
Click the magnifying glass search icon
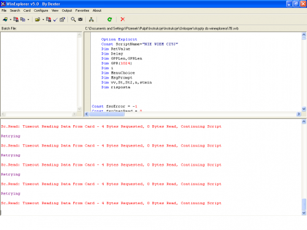click(73, 20)
